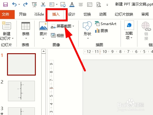The width and height of the screenshot is (153, 115).
Task: Redo the last action
Action: pyautogui.click(x=25, y=5)
